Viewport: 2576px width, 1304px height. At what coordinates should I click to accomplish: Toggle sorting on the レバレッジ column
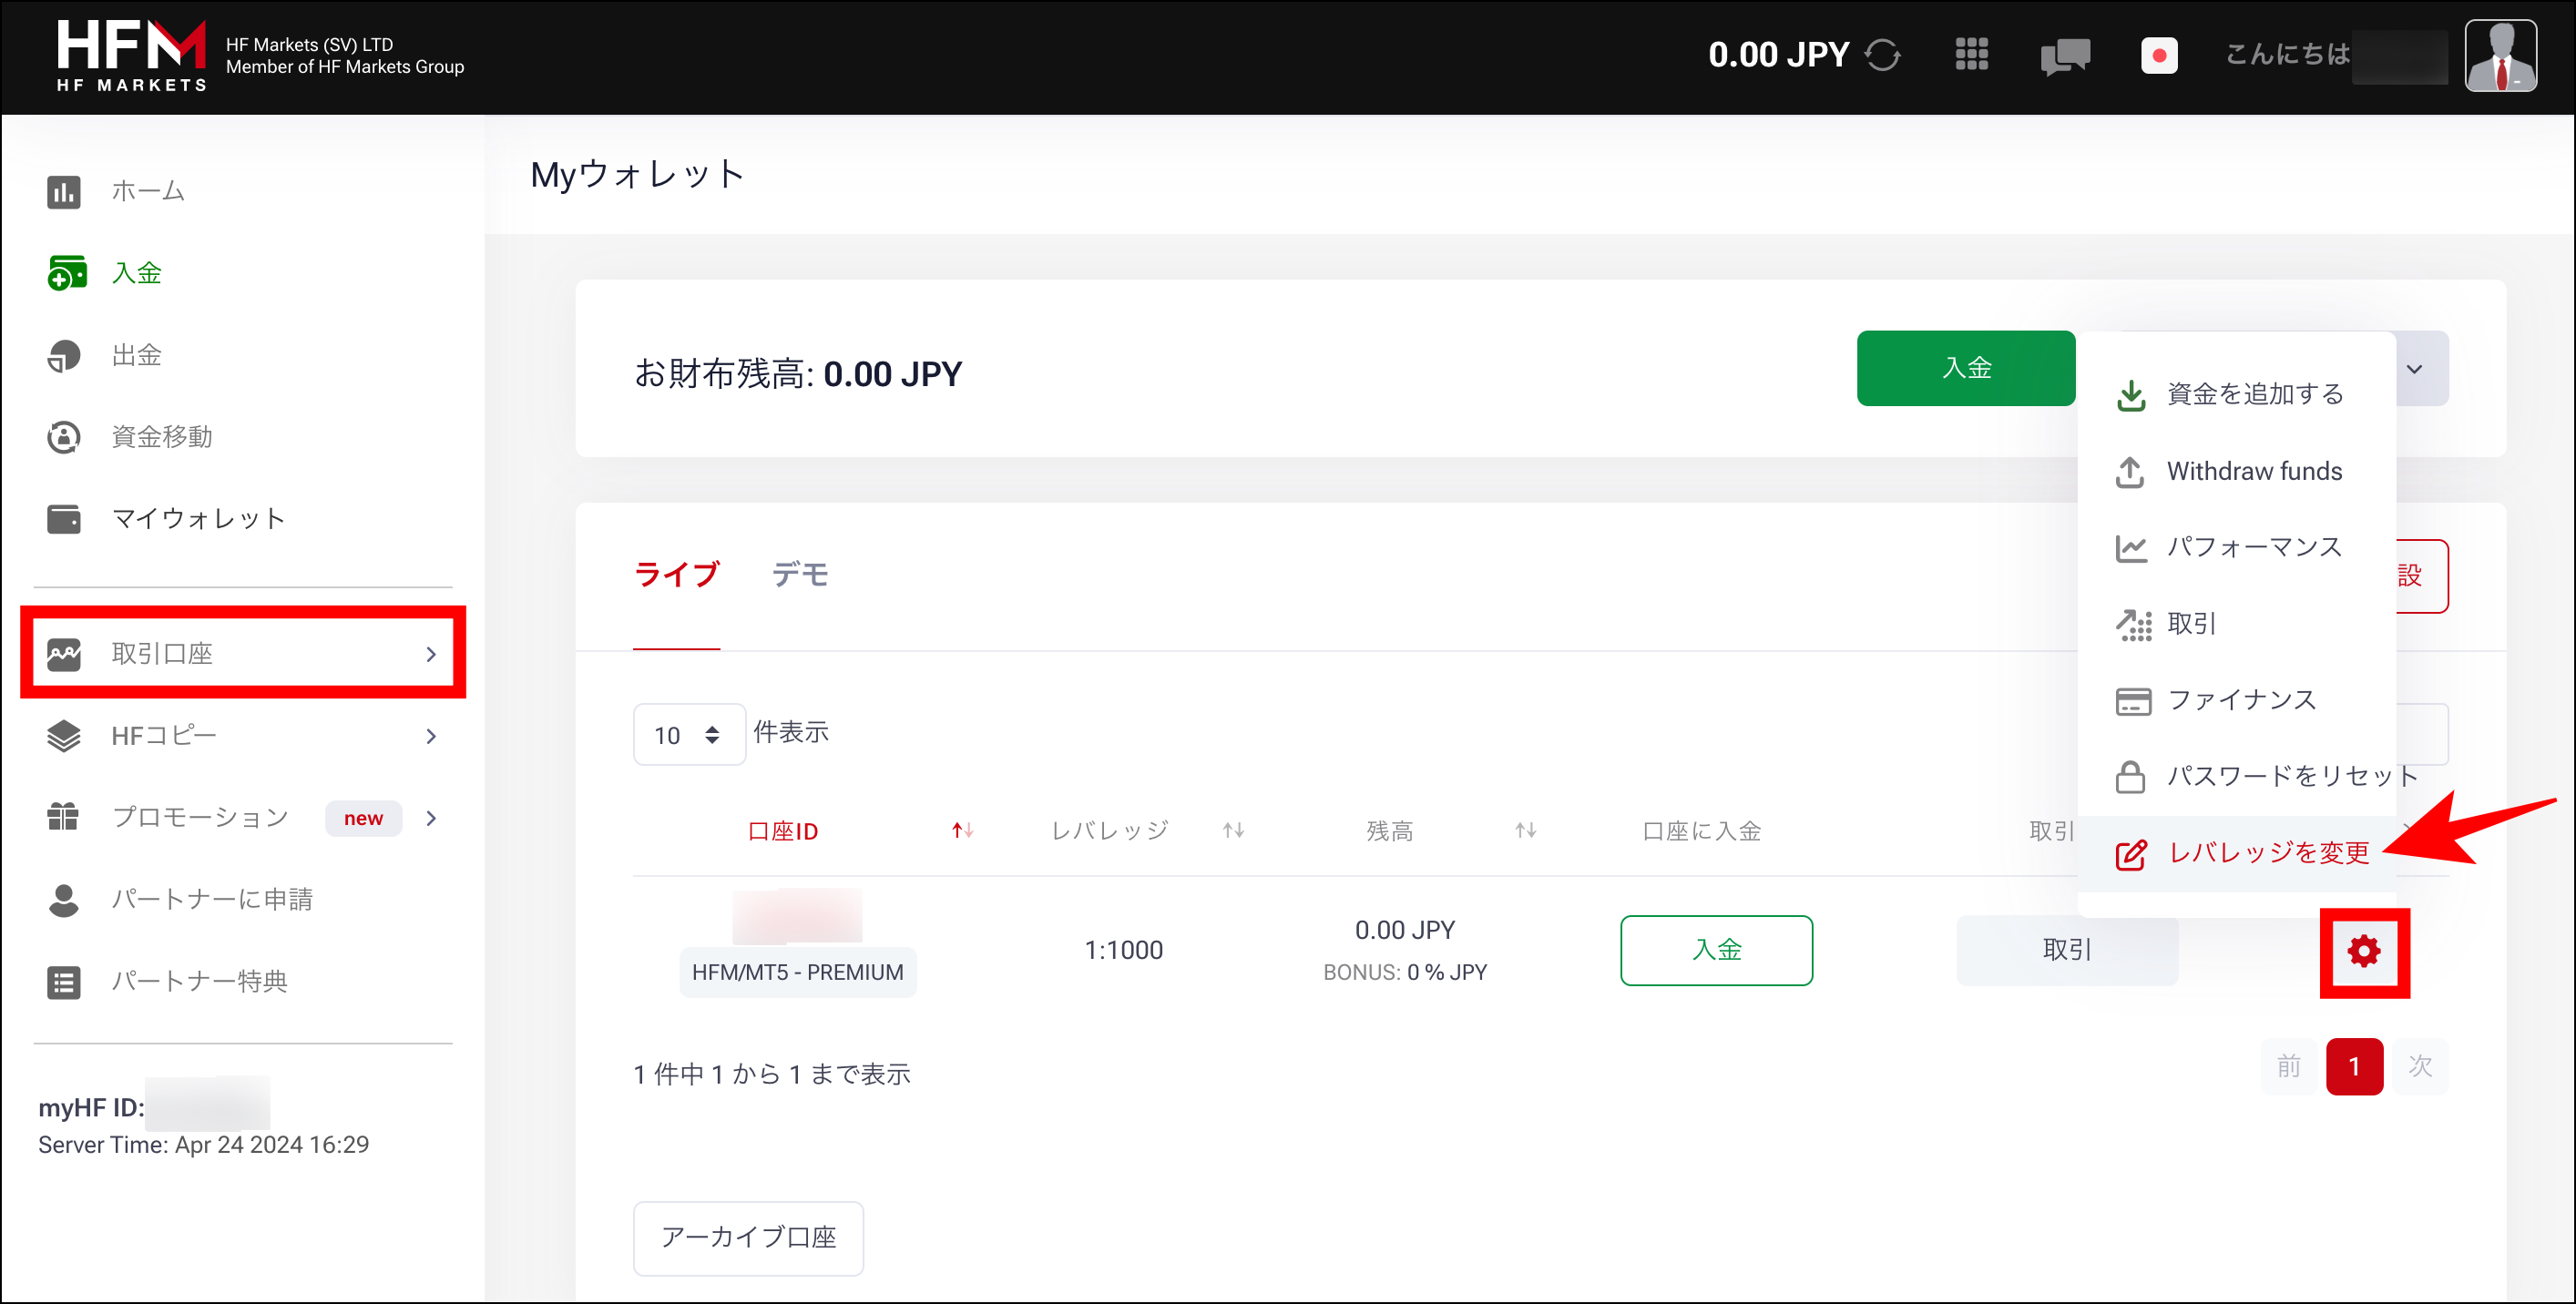coord(1232,830)
